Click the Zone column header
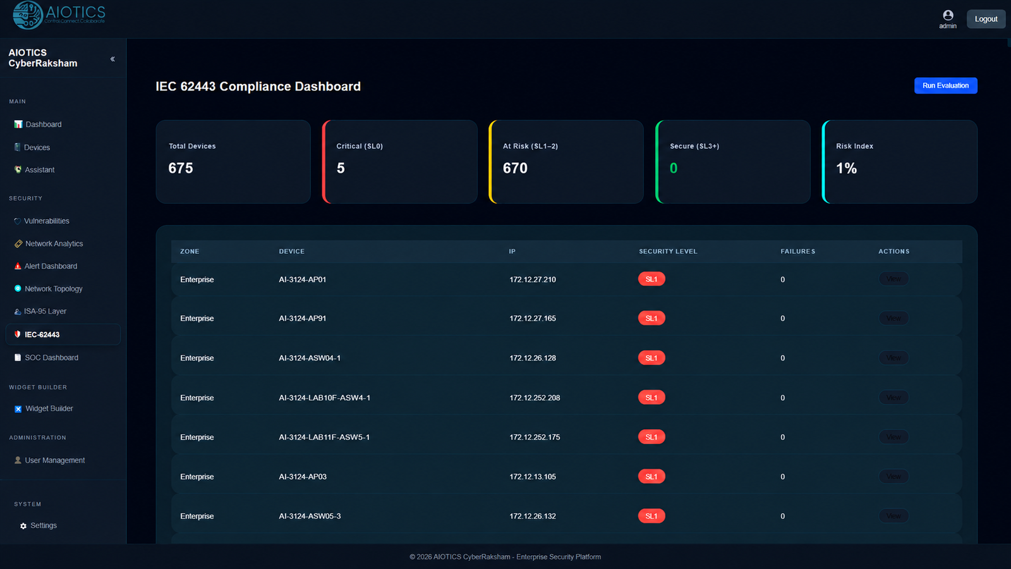The width and height of the screenshot is (1011, 569). [190, 252]
